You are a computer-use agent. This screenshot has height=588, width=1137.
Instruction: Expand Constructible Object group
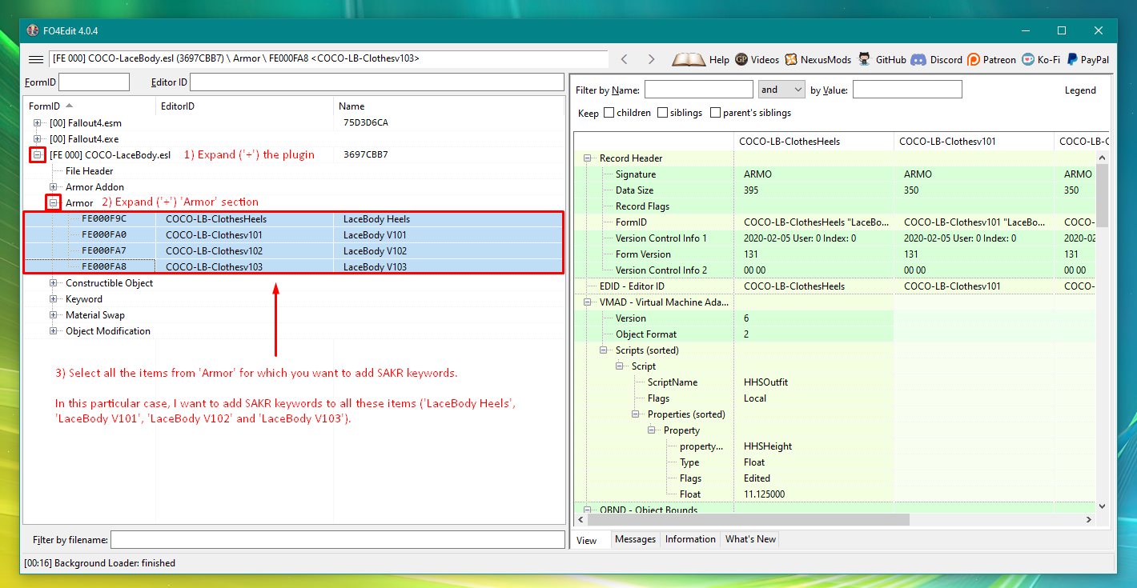54,283
